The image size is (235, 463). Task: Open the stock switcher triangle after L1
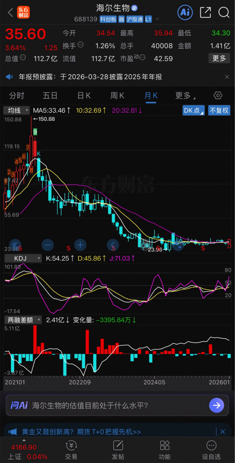(157, 19)
